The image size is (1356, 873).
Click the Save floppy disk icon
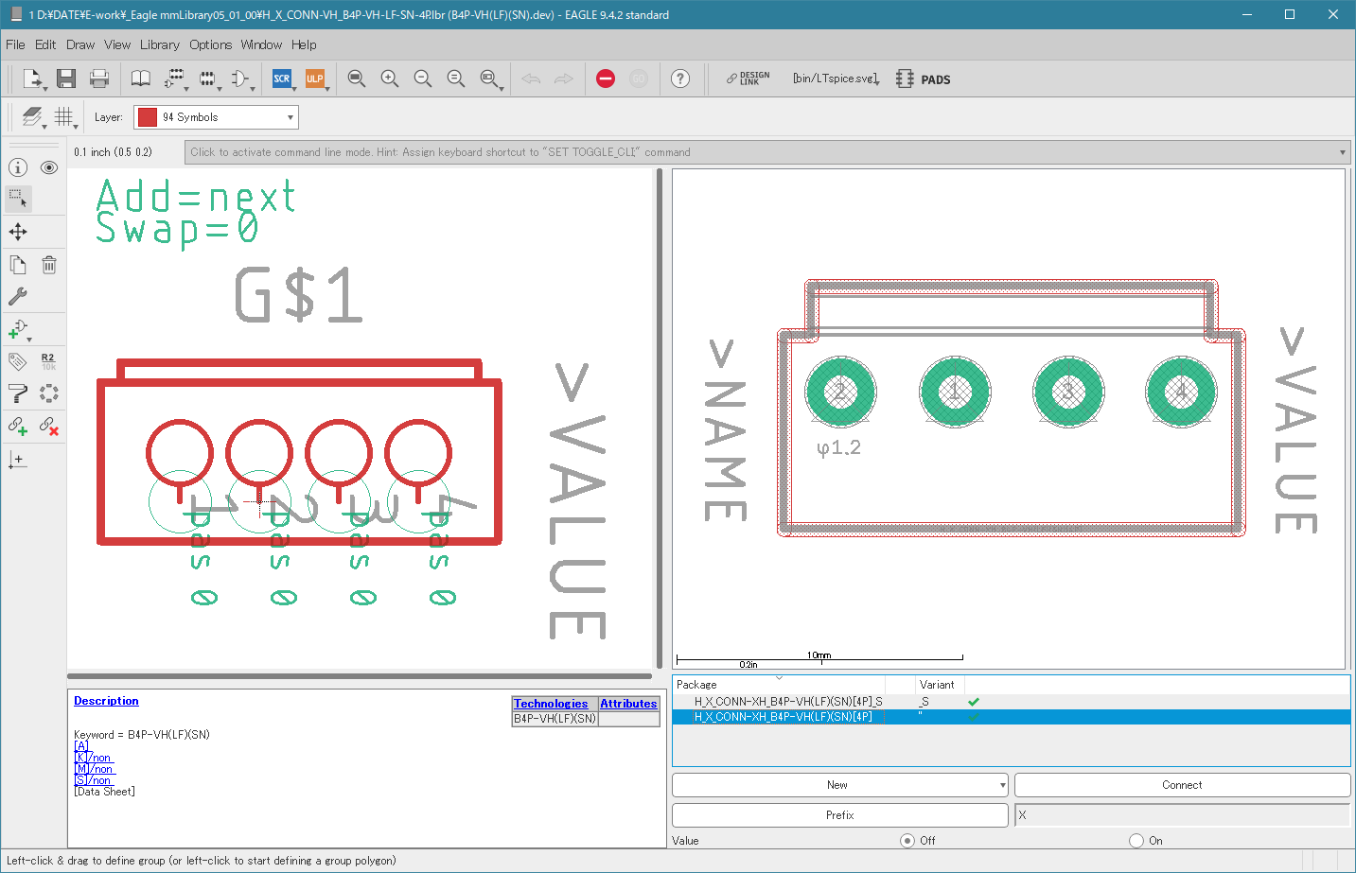point(65,79)
